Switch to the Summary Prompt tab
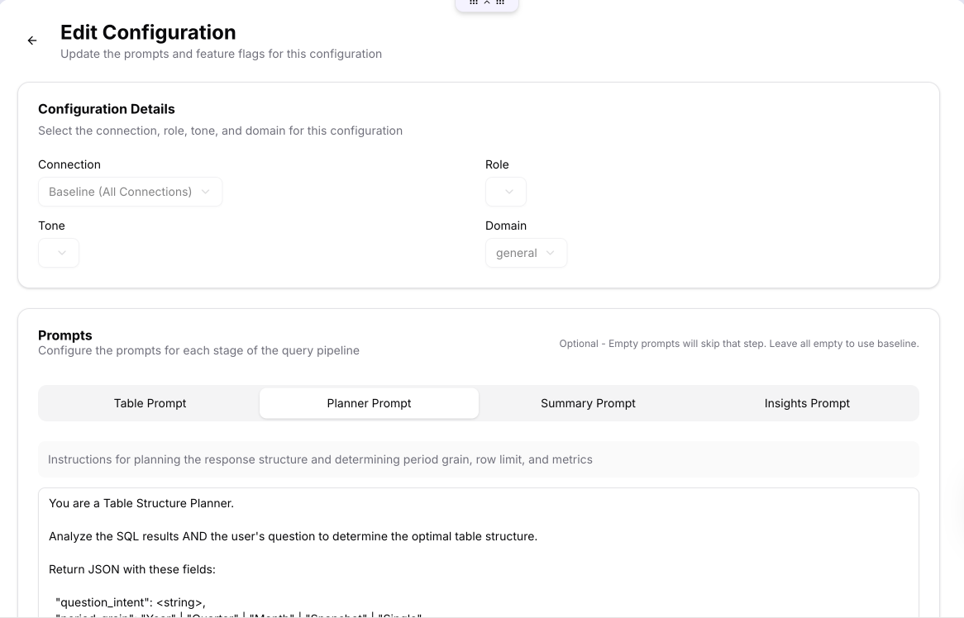Image resolution: width=964 pixels, height=618 pixels. point(588,403)
